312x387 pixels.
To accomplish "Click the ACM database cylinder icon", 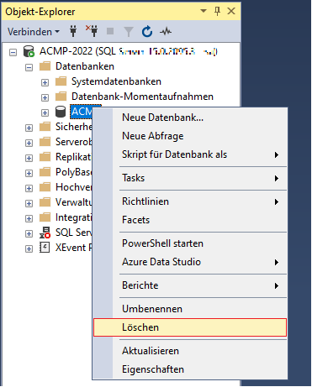I will click(x=61, y=112).
